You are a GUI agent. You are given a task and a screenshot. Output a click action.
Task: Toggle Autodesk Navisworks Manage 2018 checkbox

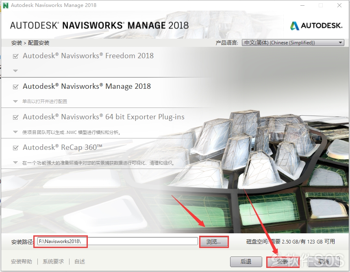pyautogui.click(x=15, y=87)
